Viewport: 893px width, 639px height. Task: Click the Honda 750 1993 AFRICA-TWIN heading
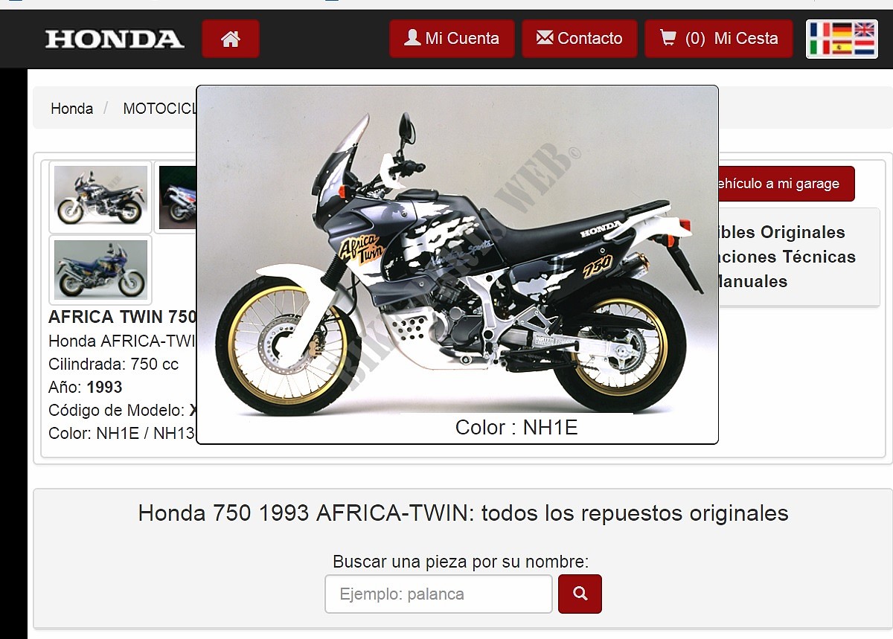[x=463, y=513]
